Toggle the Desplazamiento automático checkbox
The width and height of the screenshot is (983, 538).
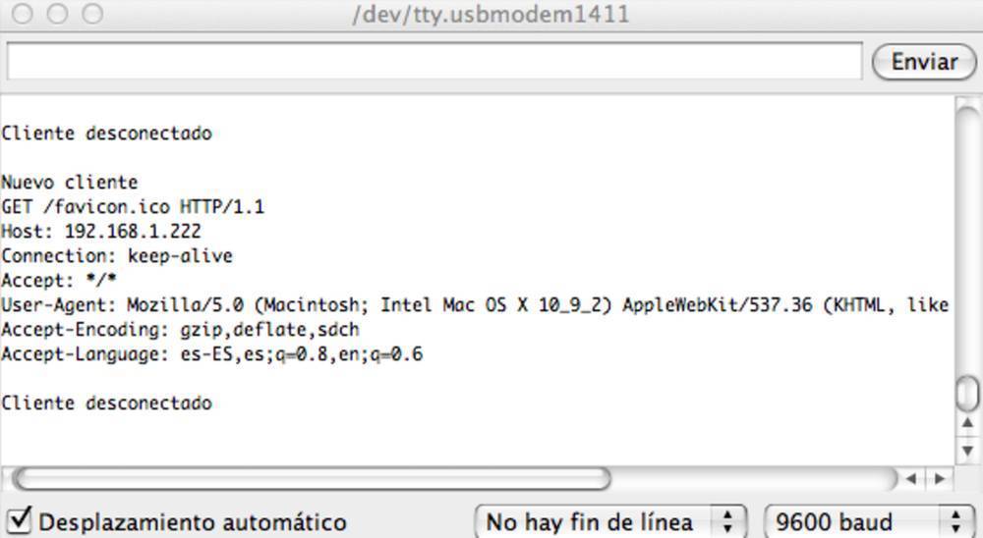coord(21,519)
